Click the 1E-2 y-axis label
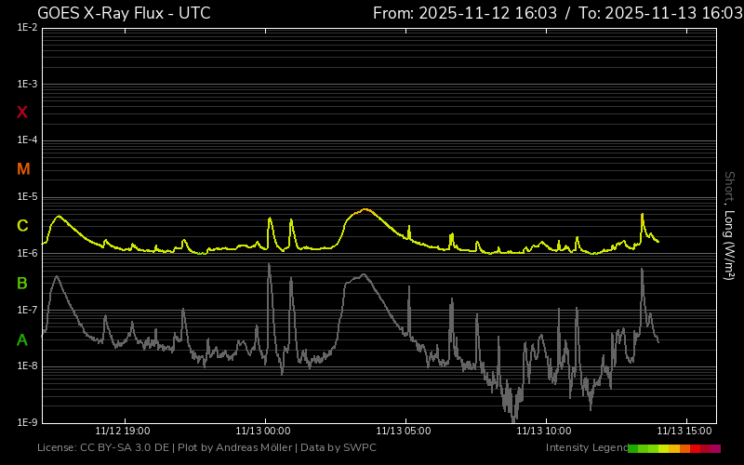 27,28
